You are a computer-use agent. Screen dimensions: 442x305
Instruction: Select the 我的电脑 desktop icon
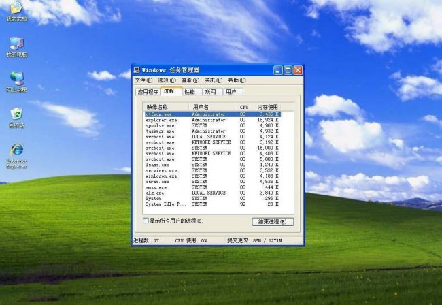[x=16, y=47]
